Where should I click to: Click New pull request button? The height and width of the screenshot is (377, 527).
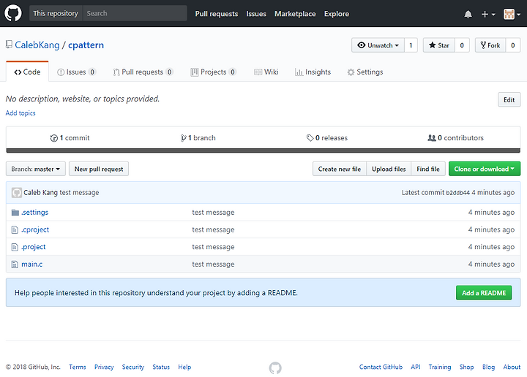tap(99, 169)
